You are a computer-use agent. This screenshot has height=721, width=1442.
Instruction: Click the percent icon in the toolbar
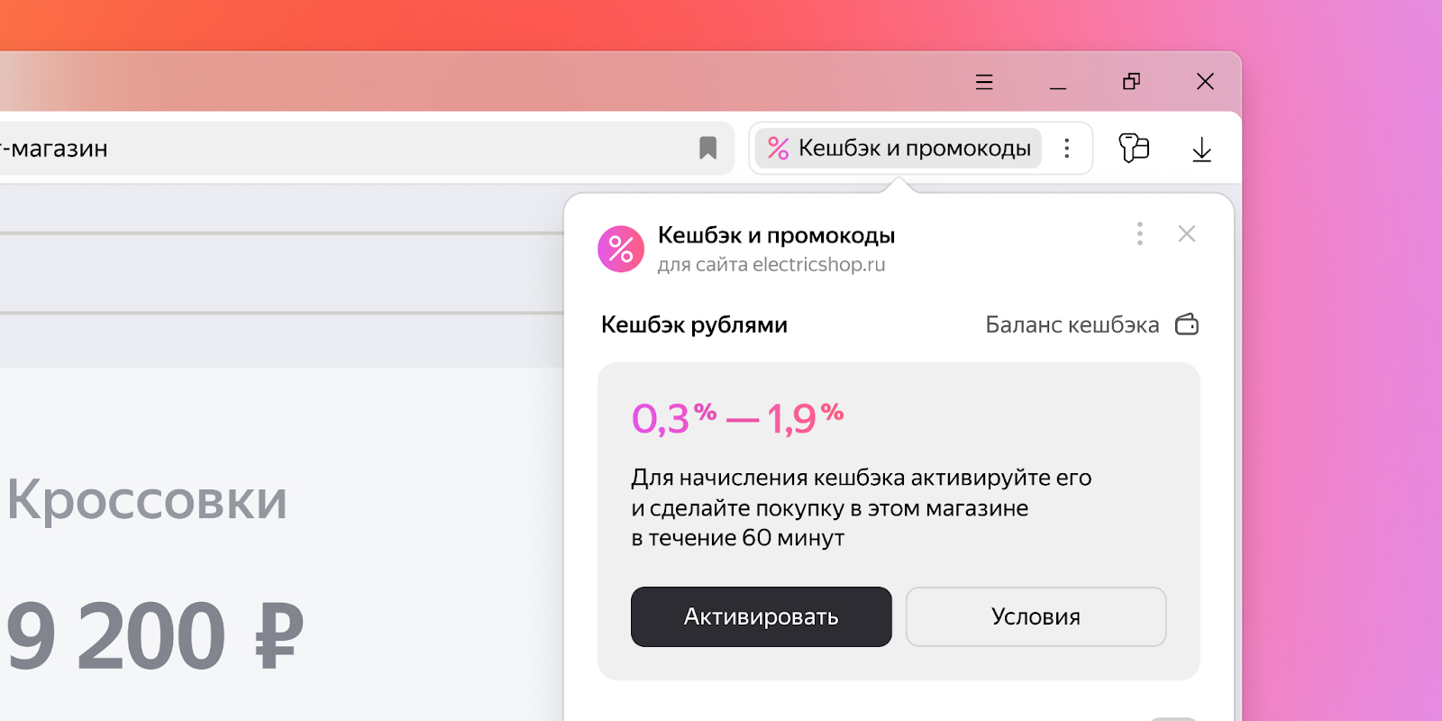[x=778, y=148]
